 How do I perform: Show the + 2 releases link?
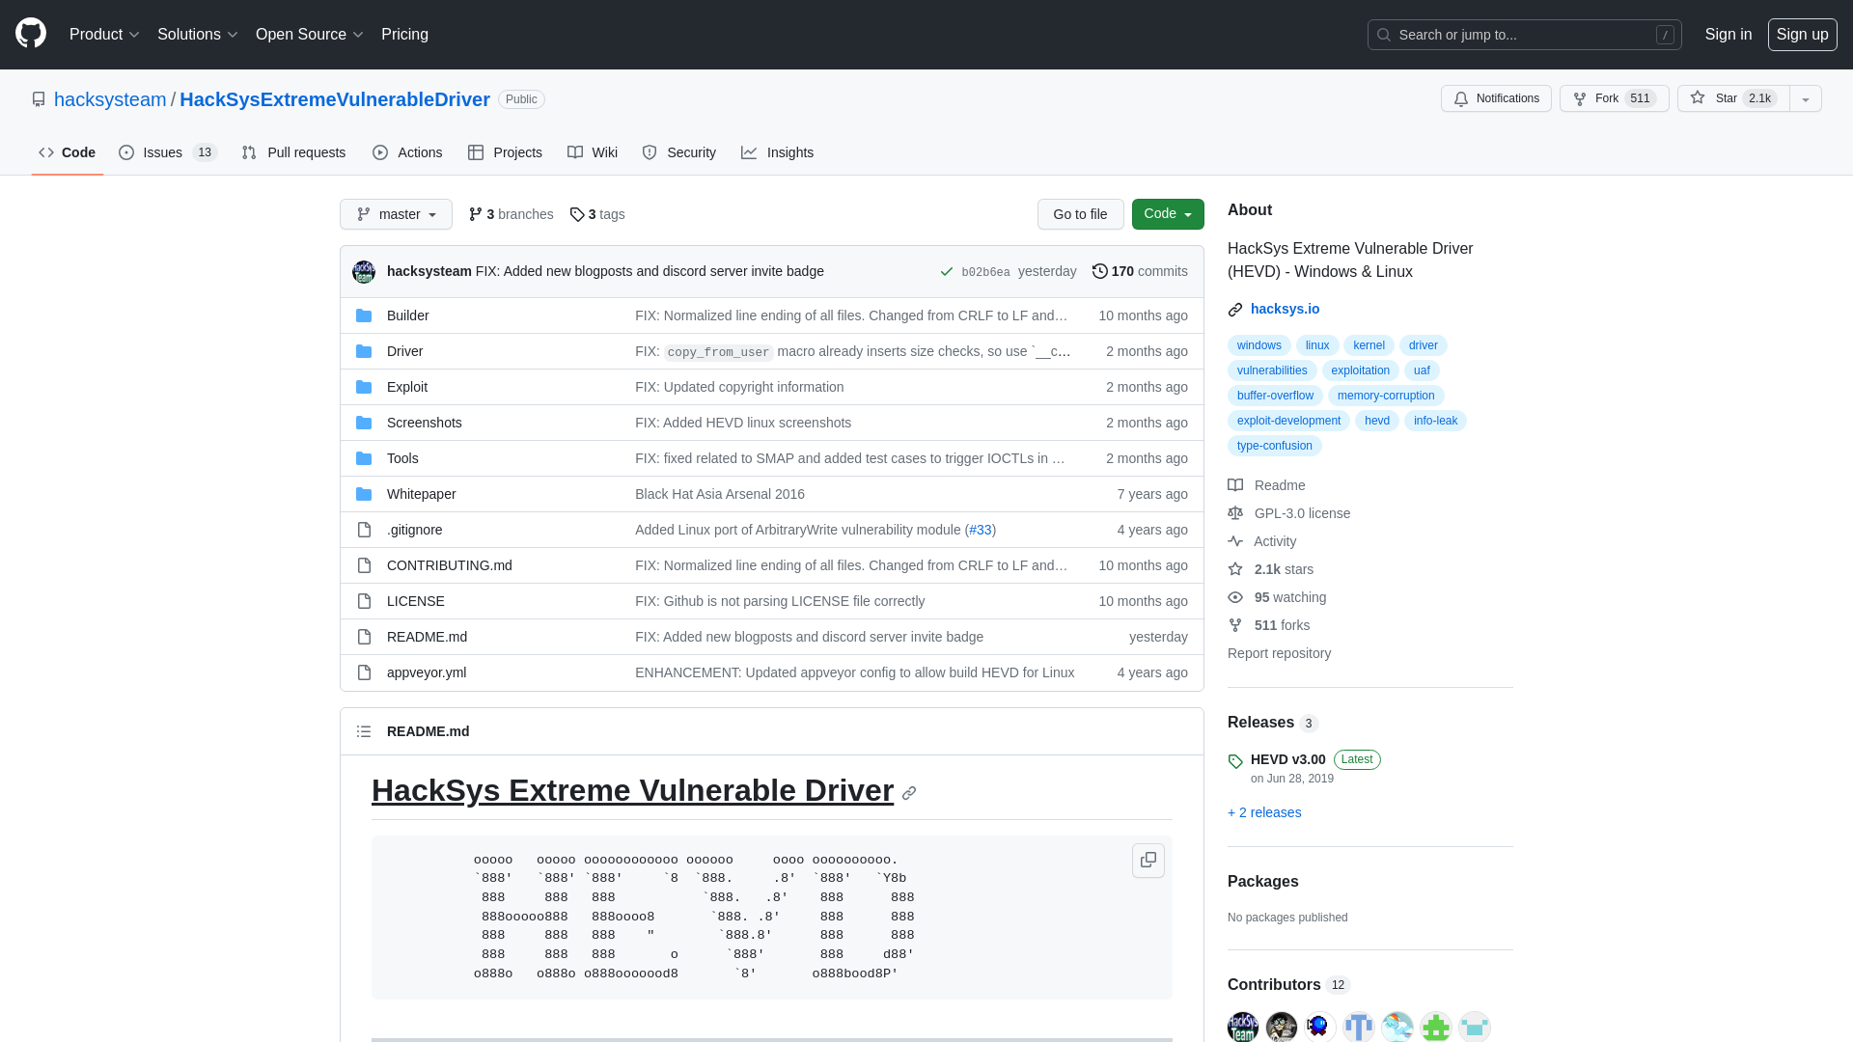point(1264,812)
